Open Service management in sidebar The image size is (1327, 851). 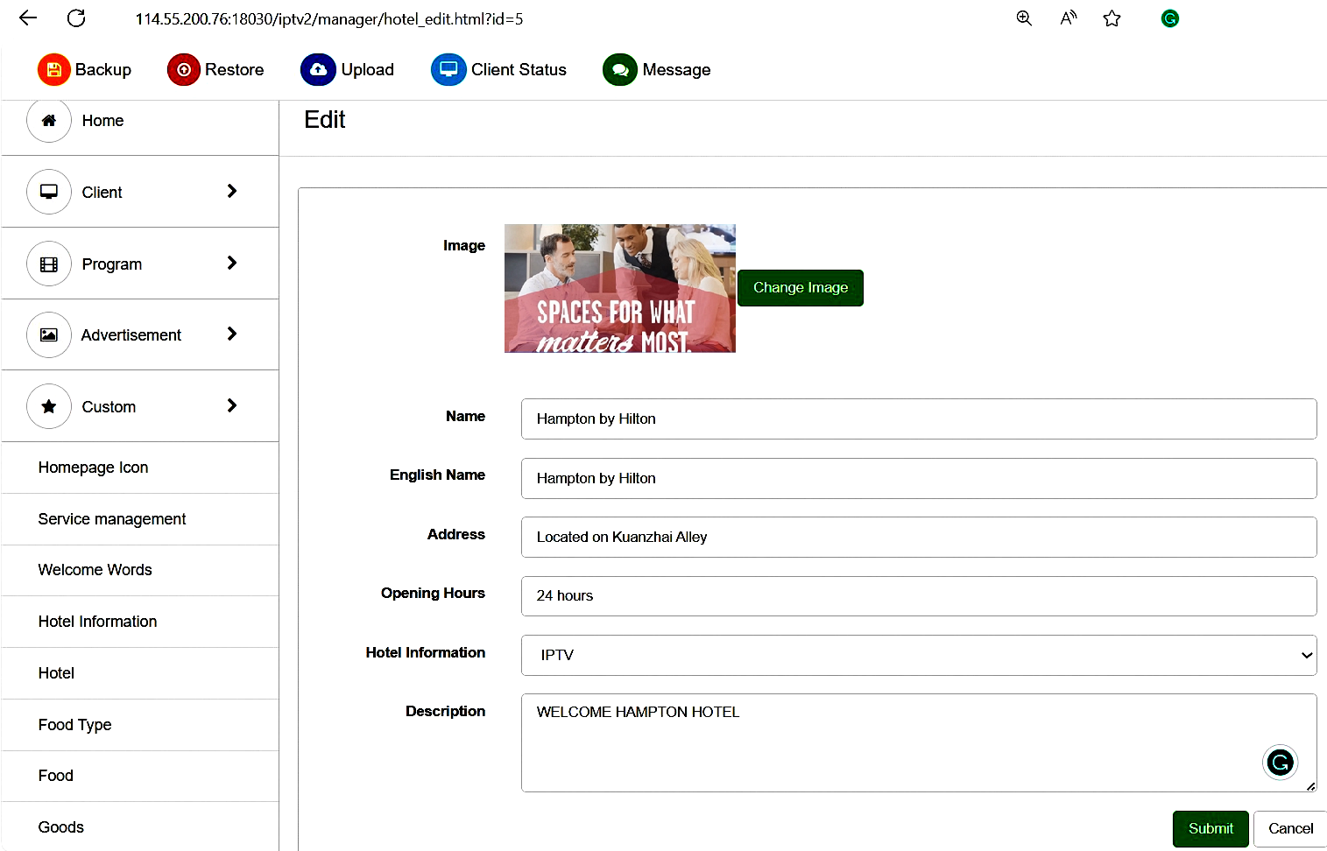click(140, 519)
